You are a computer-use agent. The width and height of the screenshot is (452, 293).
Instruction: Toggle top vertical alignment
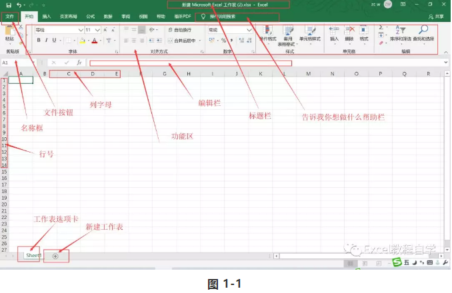pyautogui.click(x=126, y=29)
